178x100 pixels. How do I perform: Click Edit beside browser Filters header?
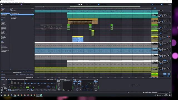33,8
